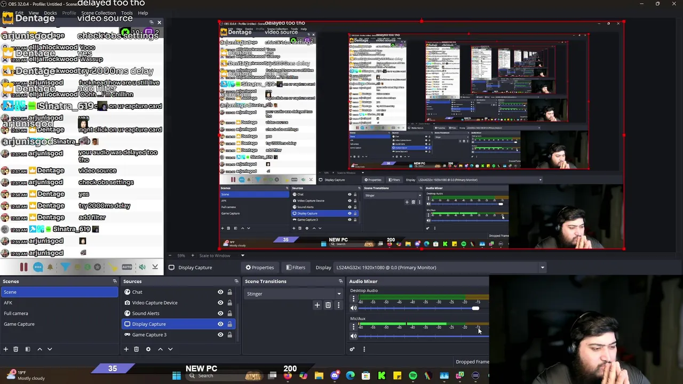Click the Mic/Aux volume slider track

point(423,336)
